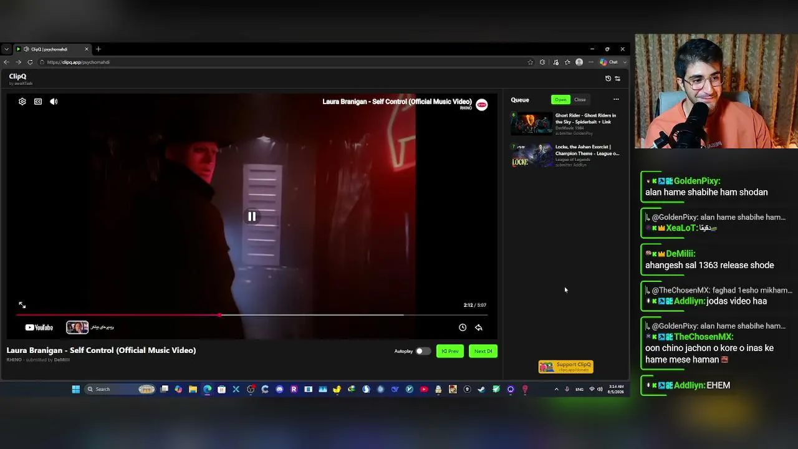Select the Locke Ashen Exorcist clip thumbnail
798x449 pixels.
(x=532, y=155)
